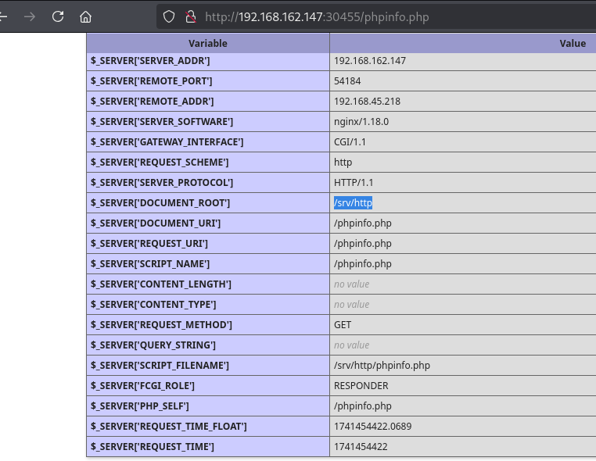Select the $_SERVER['REMOTE_PORT'] variable cell
The width and height of the screenshot is (596, 461).
[208, 81]
